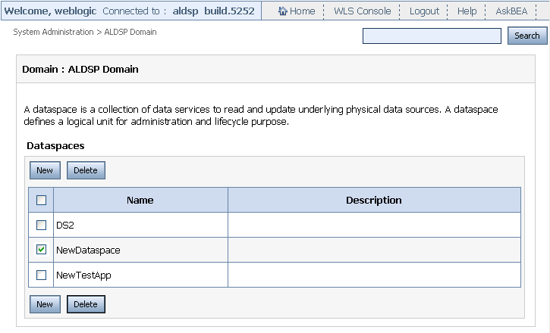Open the Home link text
The height and width of the screenshot is (333, 550).
point(303,11)
